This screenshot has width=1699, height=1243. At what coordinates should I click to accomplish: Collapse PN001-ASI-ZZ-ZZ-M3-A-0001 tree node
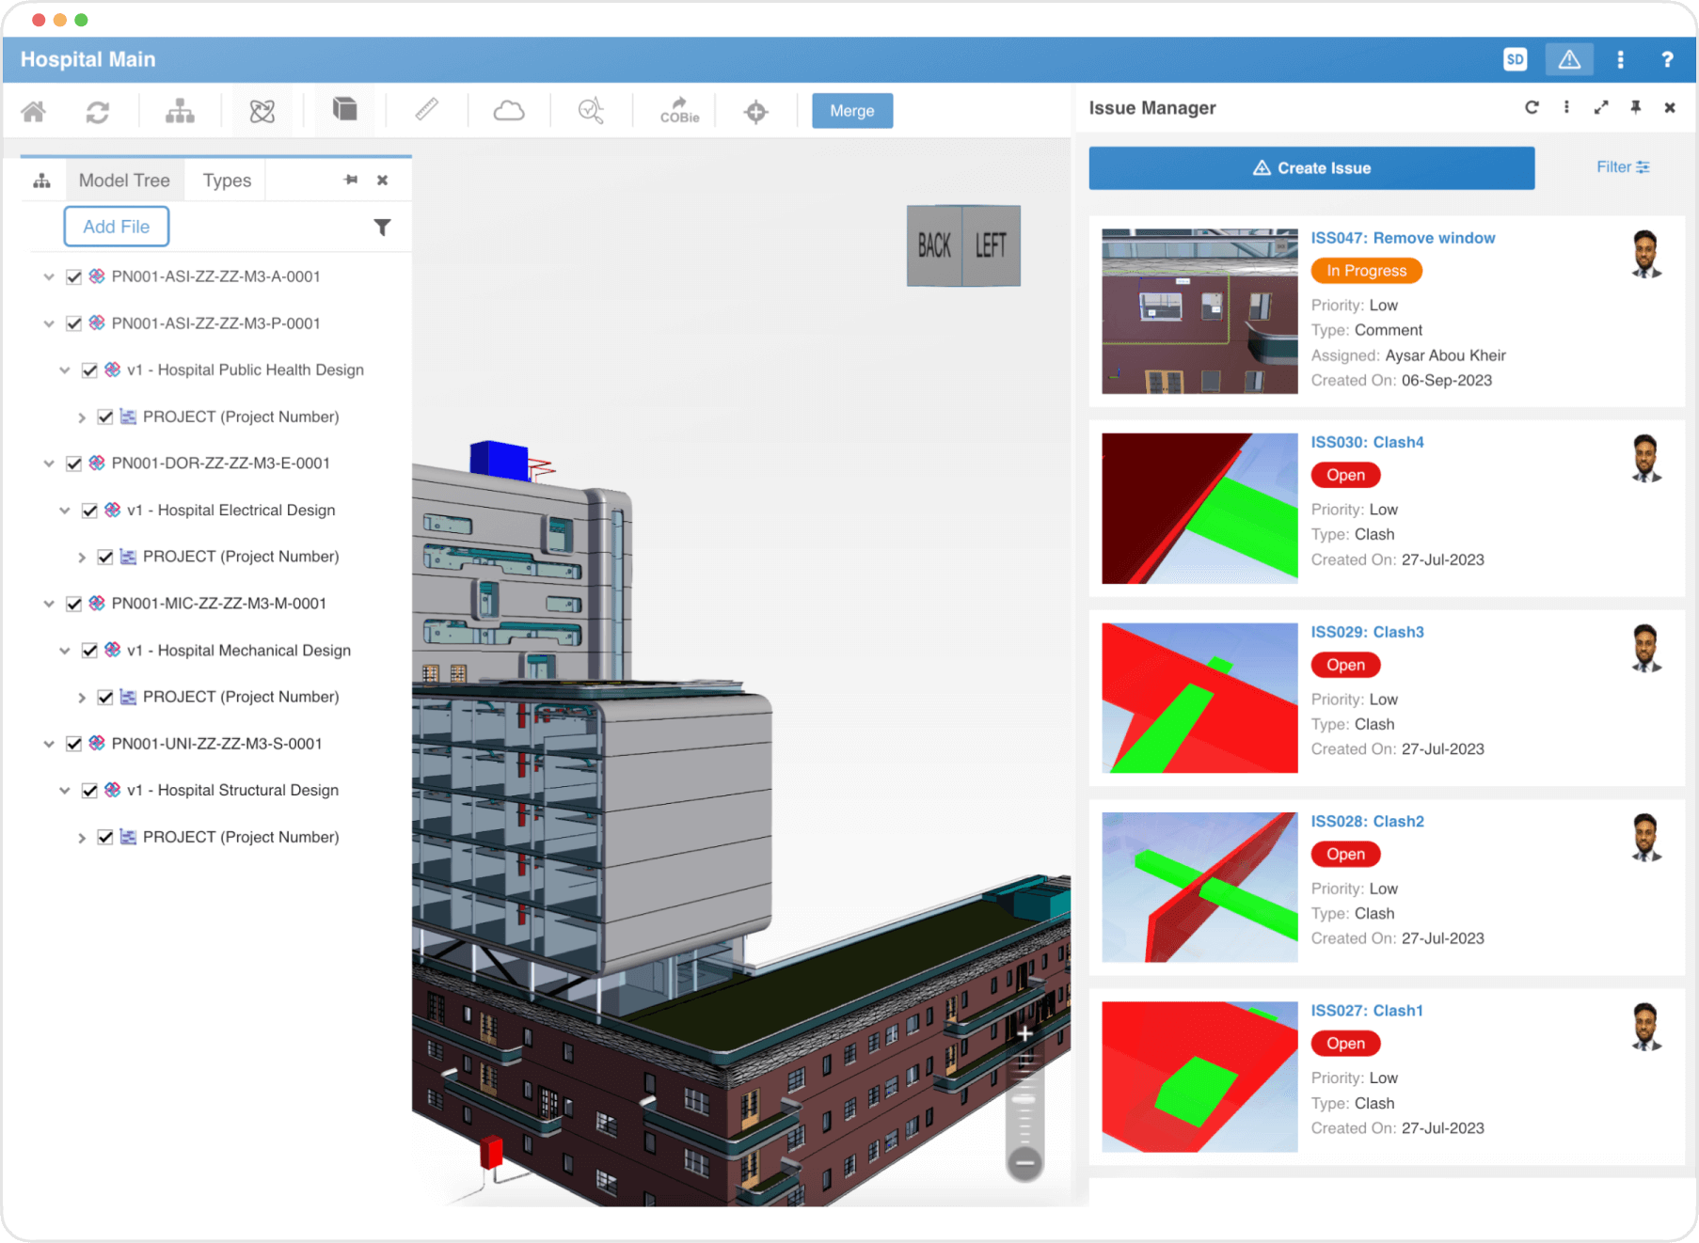pos(49,276)
